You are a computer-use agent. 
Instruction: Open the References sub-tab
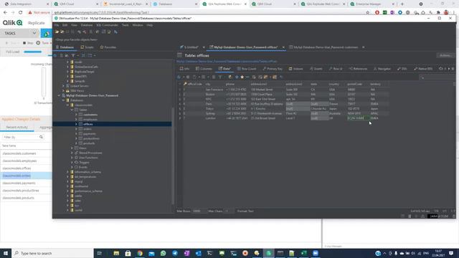pos(358,69)
